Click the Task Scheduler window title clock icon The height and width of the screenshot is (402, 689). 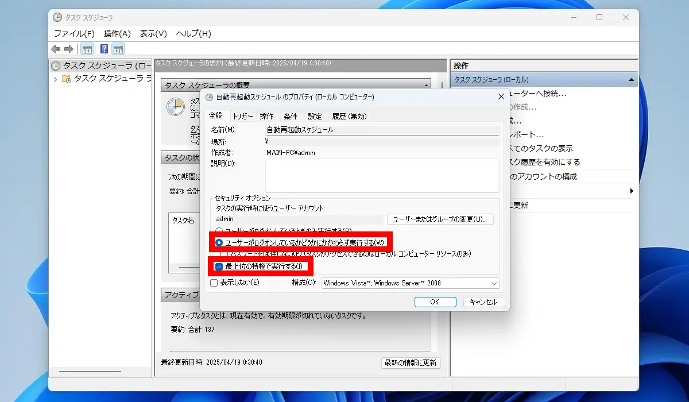pos(58,17)
